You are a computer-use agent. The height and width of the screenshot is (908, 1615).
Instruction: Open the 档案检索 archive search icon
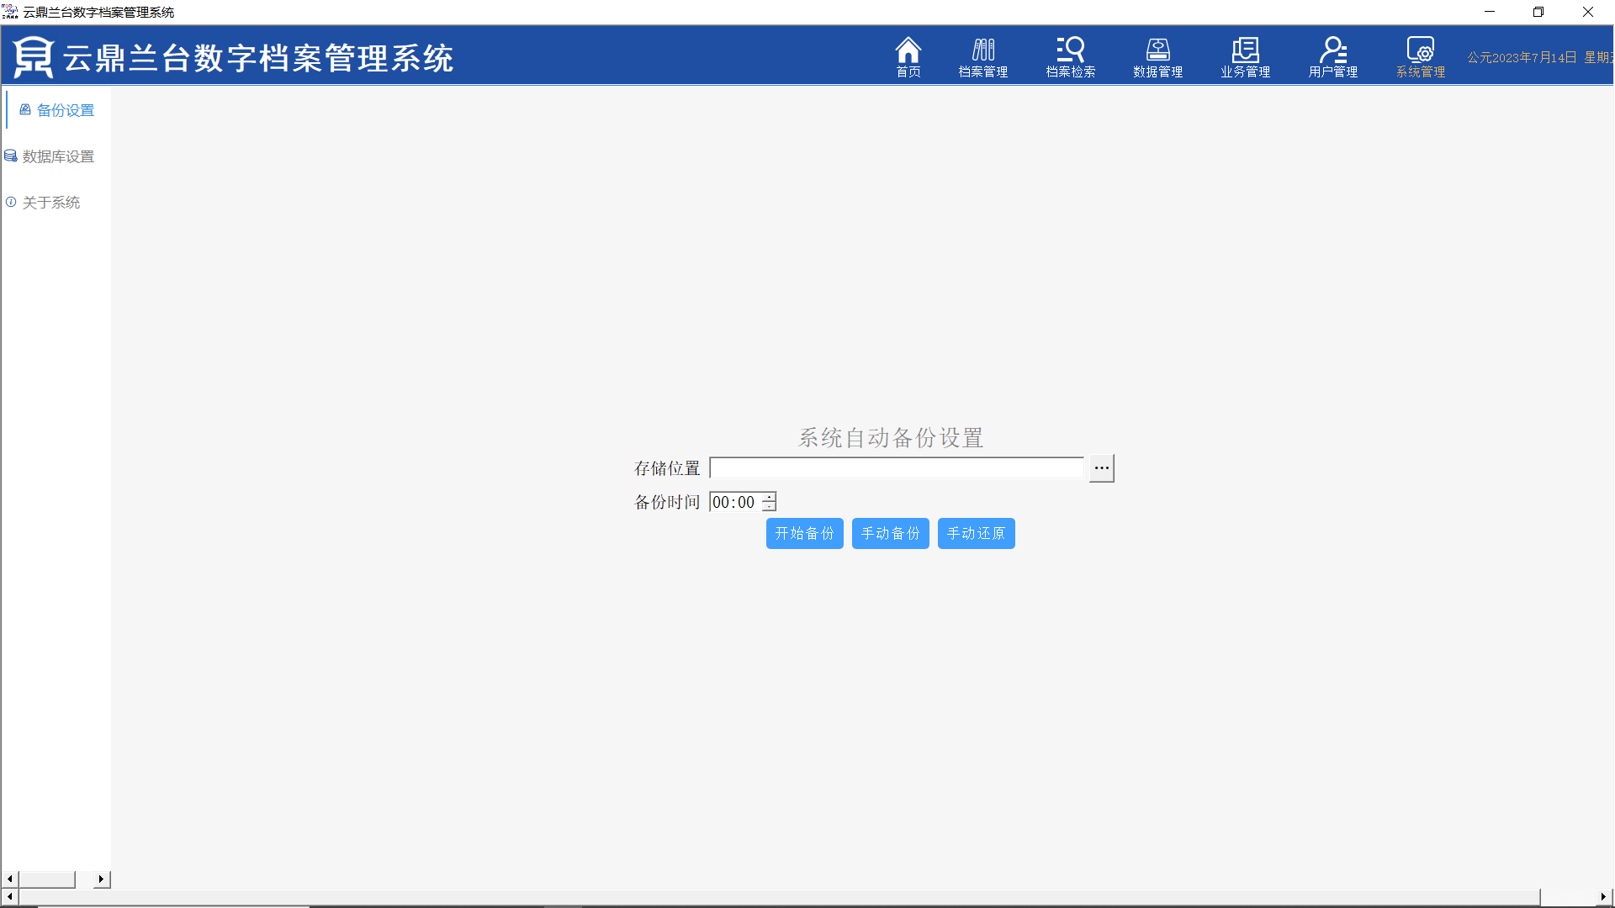point(1070,57)
